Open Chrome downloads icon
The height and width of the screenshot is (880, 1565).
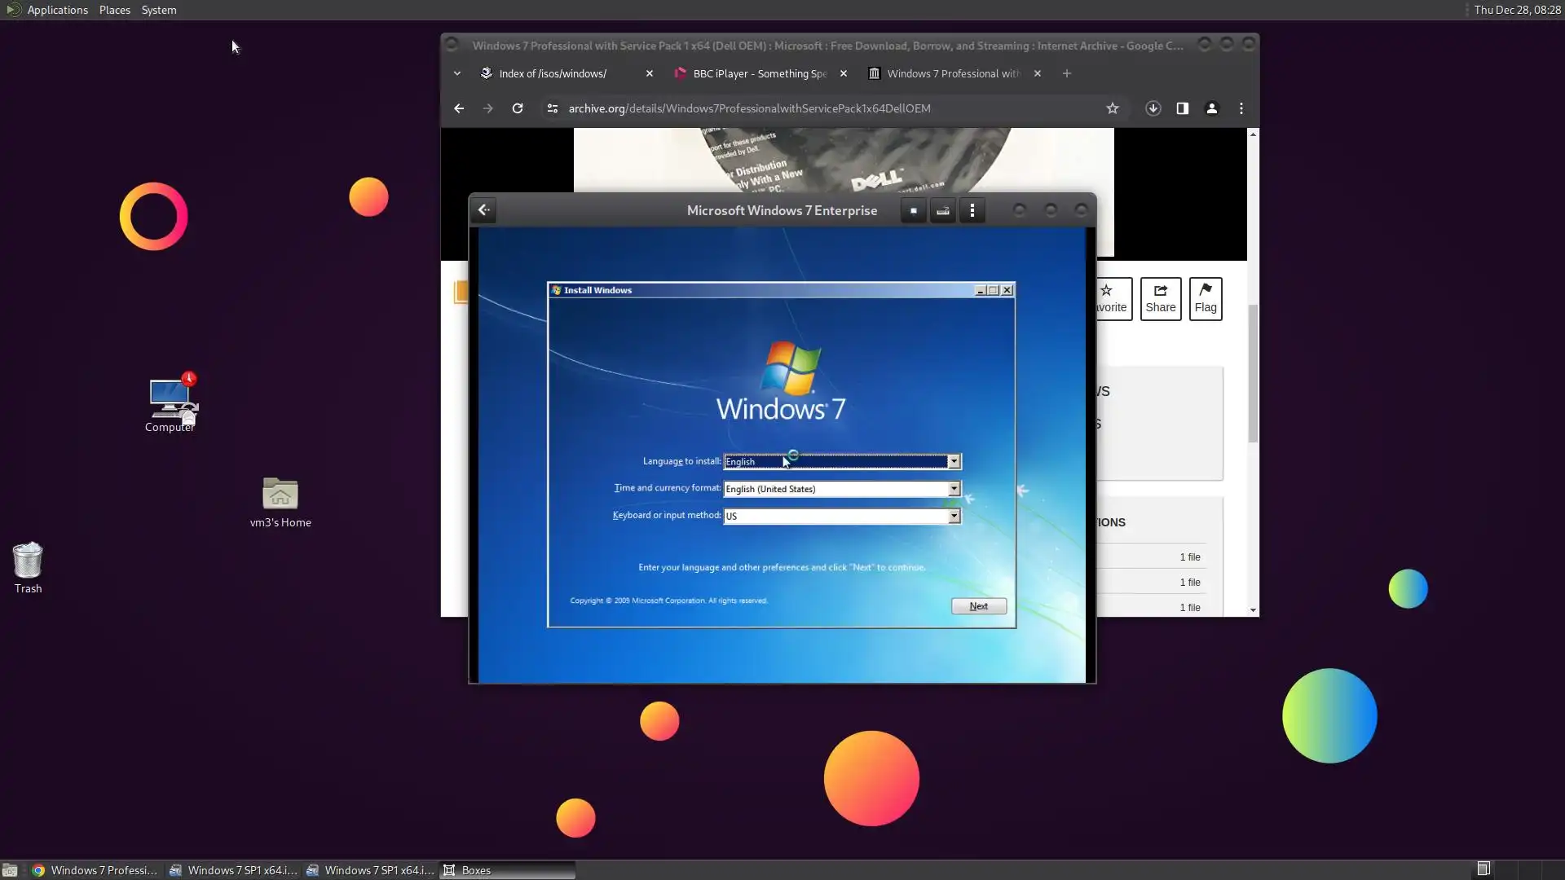(x=1153, y=108)
